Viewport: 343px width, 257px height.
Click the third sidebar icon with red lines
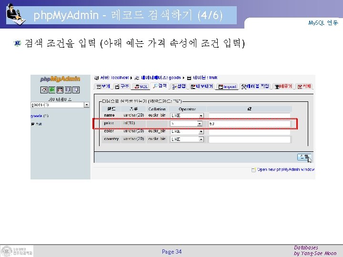click(60, 89)
